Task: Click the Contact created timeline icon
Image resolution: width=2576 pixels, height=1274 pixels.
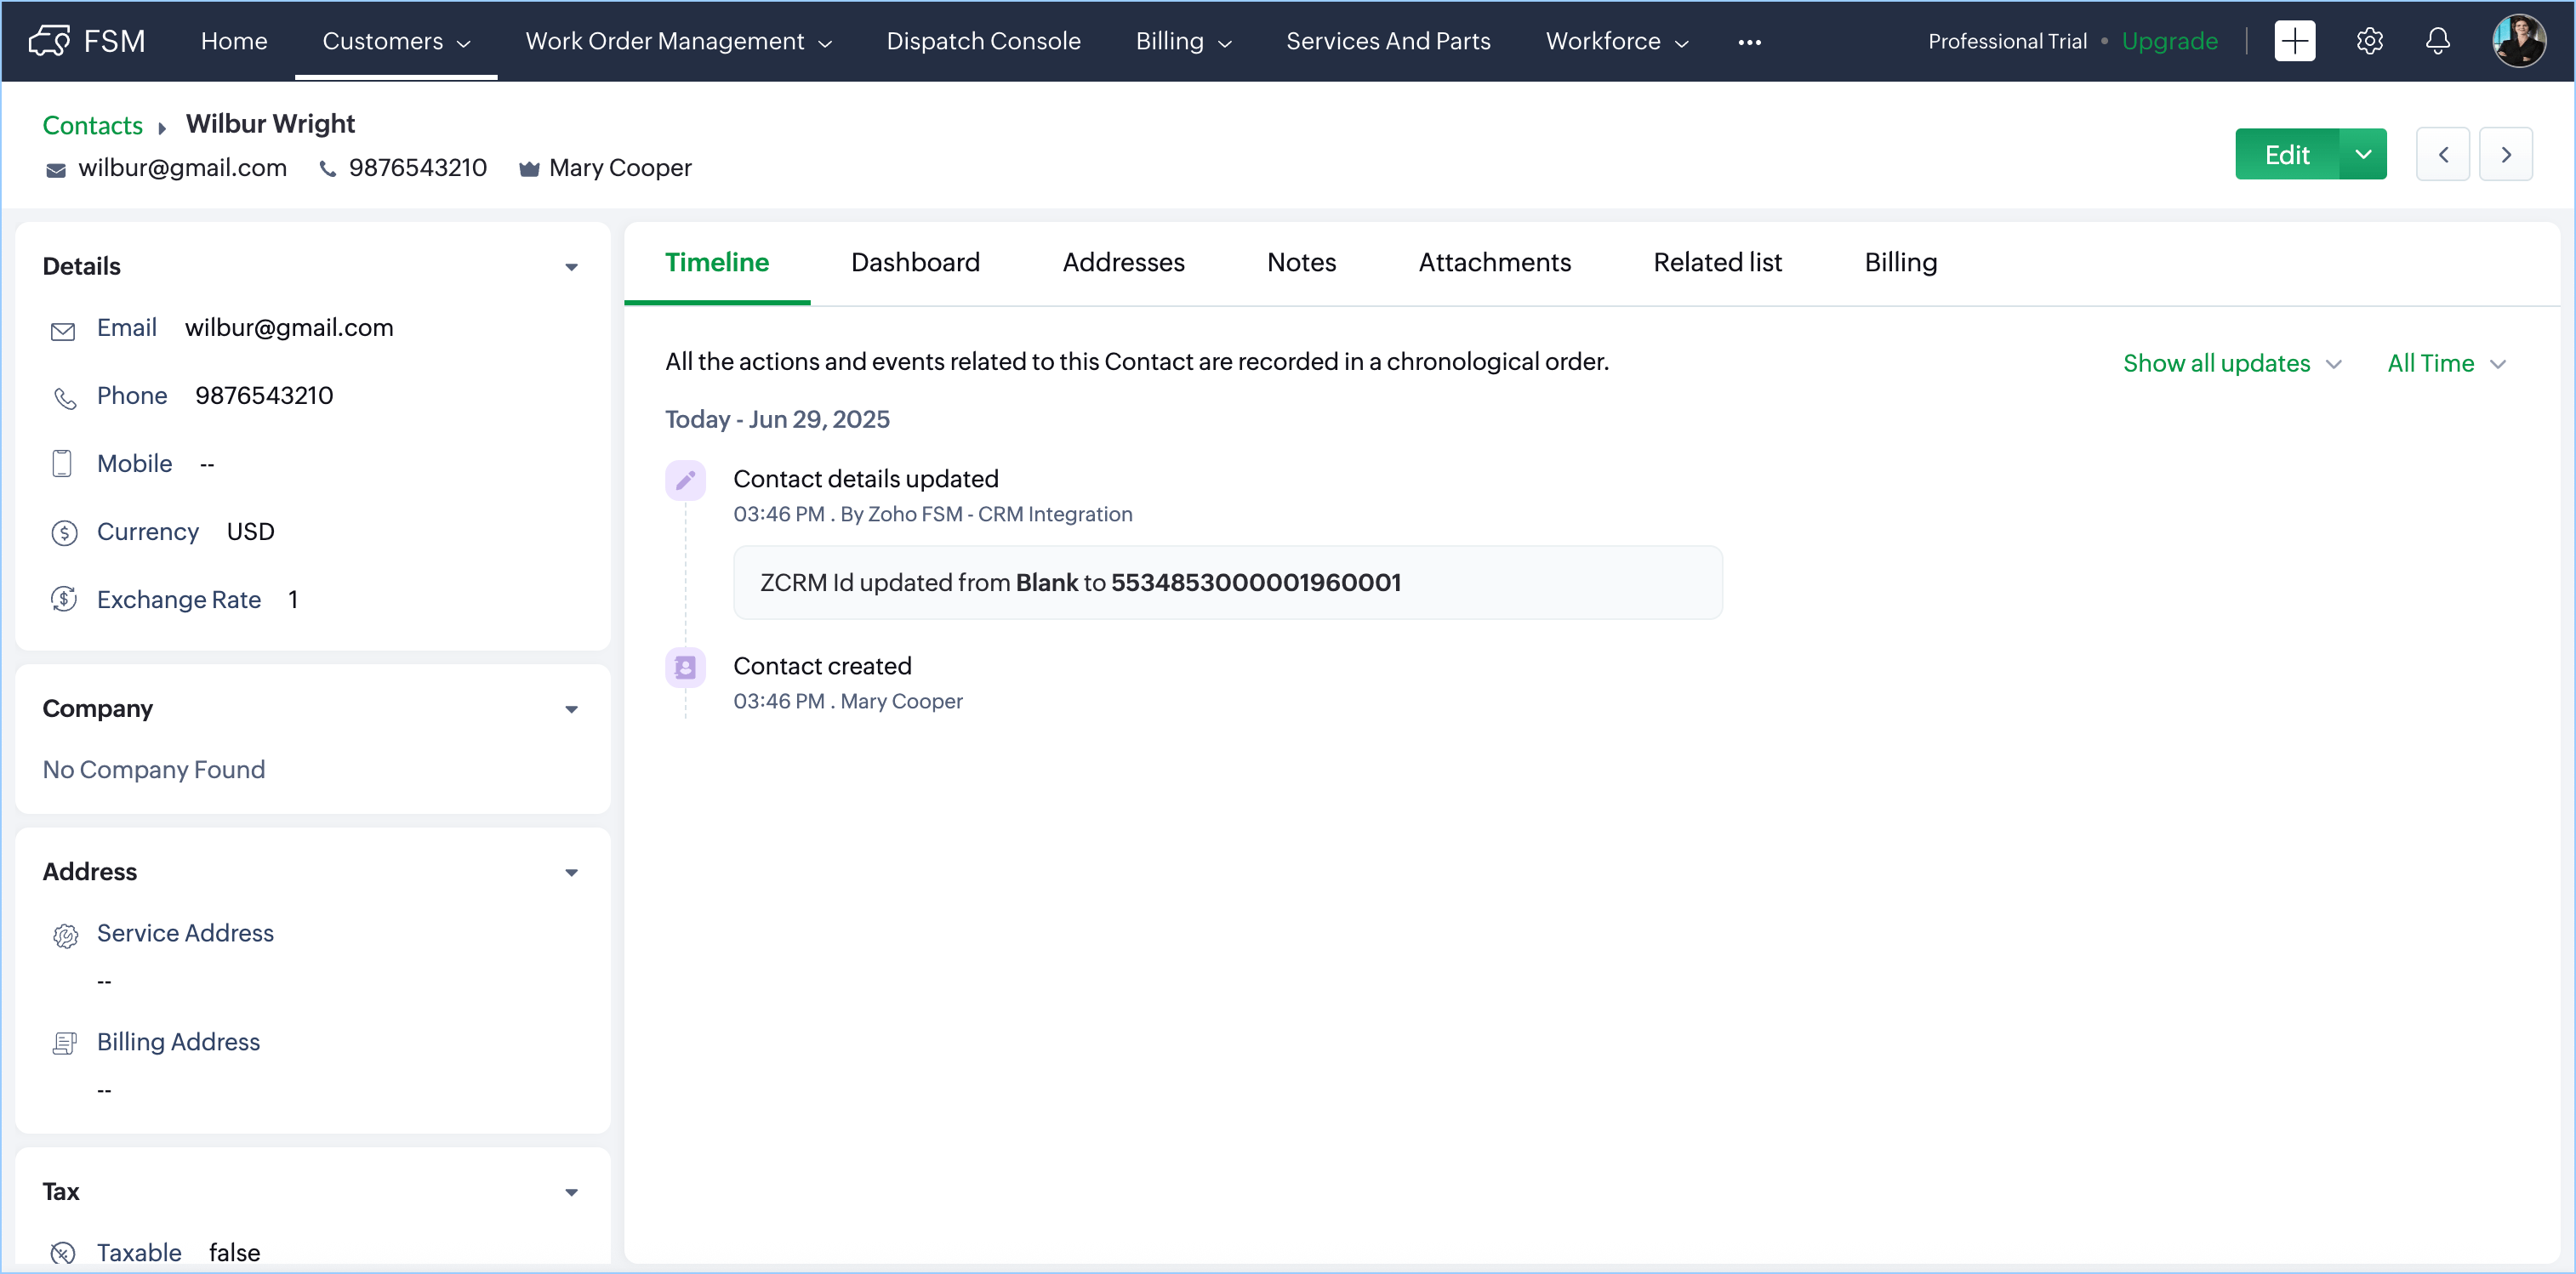Action: click(685, 667)
